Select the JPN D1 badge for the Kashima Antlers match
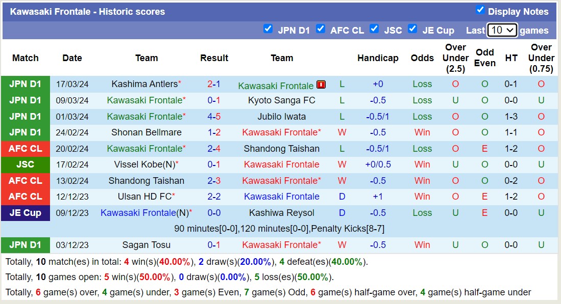The height and width of the screenshot is (304, 561). (26, 84)
